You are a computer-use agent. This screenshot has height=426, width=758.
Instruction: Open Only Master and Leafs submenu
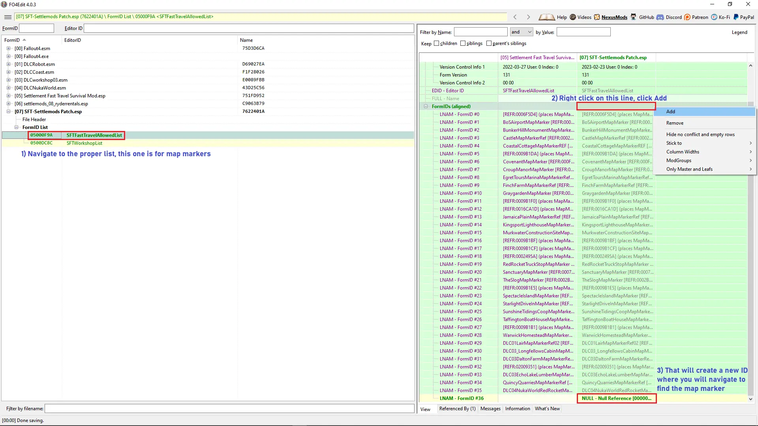point(704,169)
